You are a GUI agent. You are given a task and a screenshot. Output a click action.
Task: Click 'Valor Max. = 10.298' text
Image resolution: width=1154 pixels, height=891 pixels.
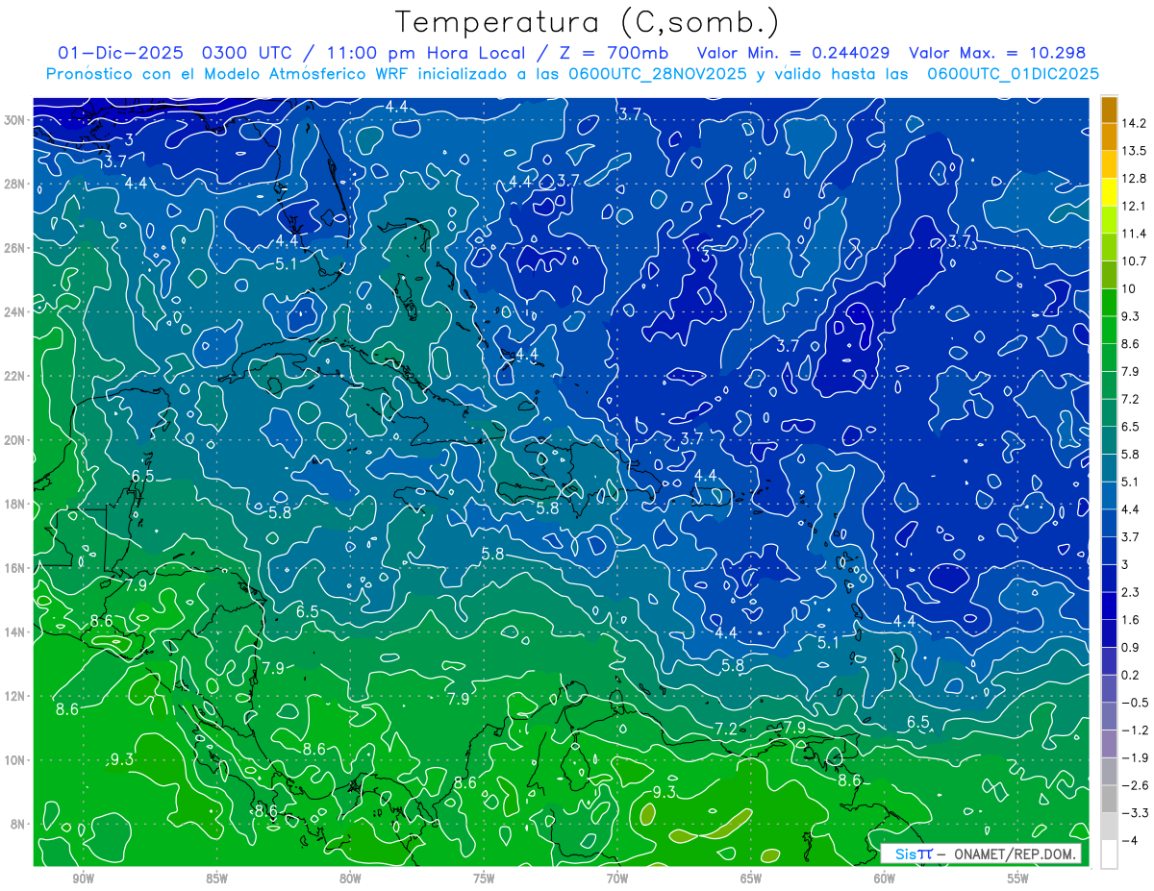[997, 53]
